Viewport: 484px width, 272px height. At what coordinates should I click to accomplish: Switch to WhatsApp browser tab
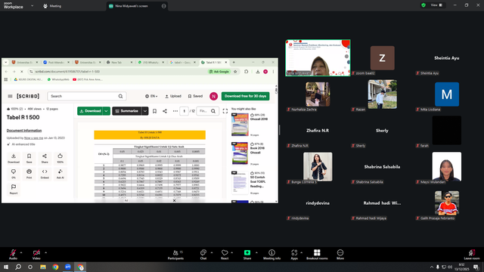click(x=150, y=62)
